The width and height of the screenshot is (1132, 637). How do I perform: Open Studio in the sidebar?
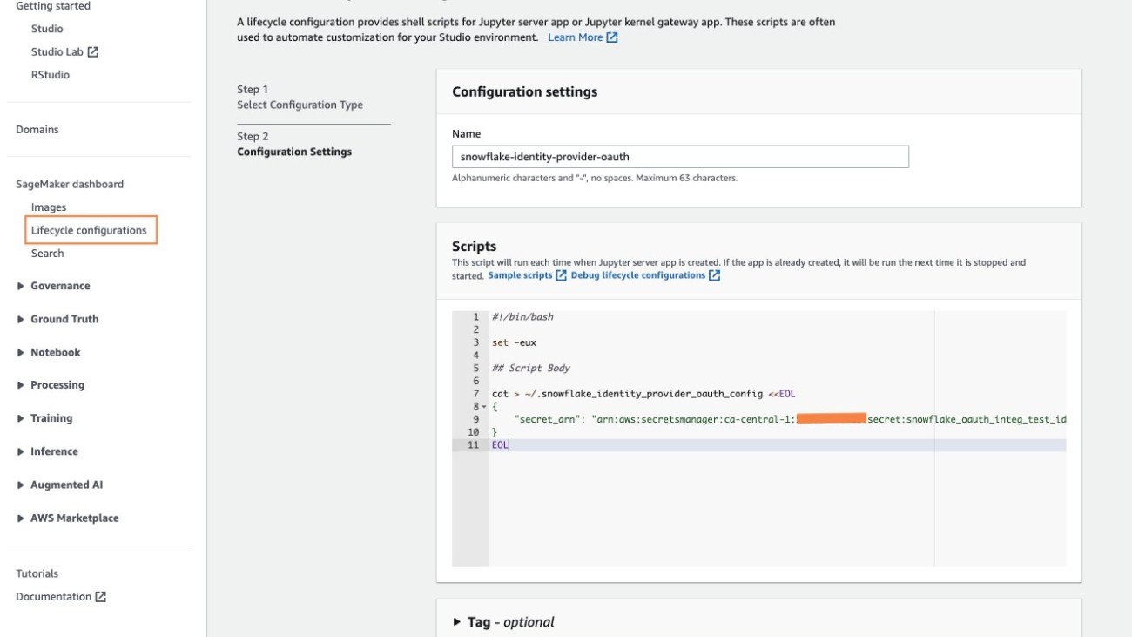[47, 29]
